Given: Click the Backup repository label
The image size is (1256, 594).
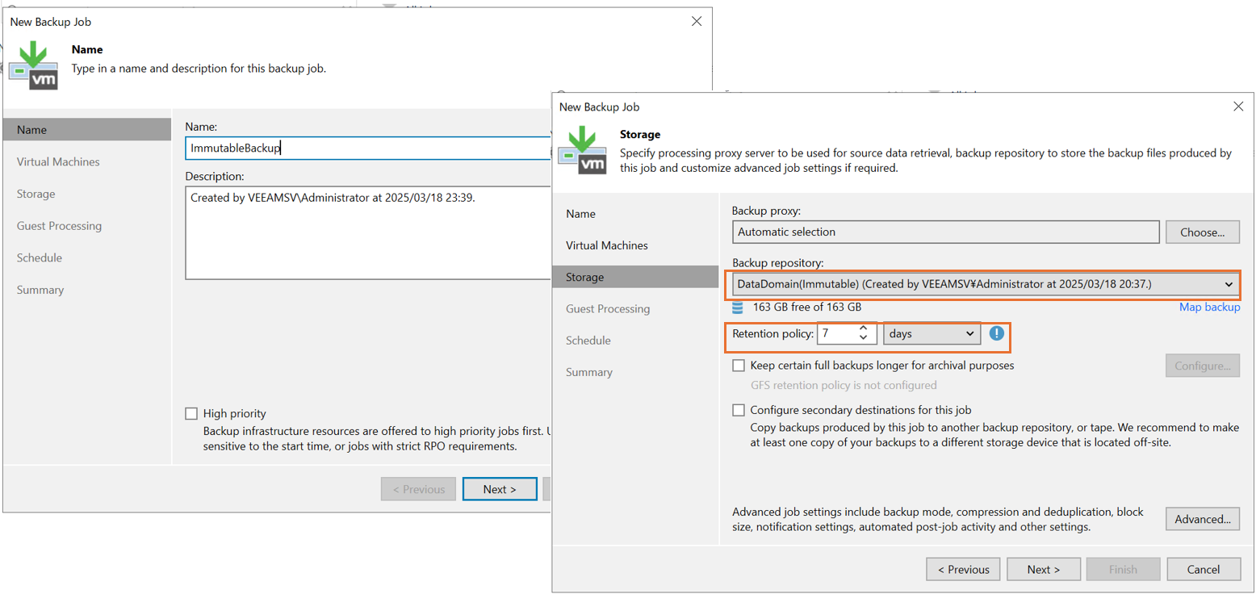Looking at the screenshot, I should [777, 263].
